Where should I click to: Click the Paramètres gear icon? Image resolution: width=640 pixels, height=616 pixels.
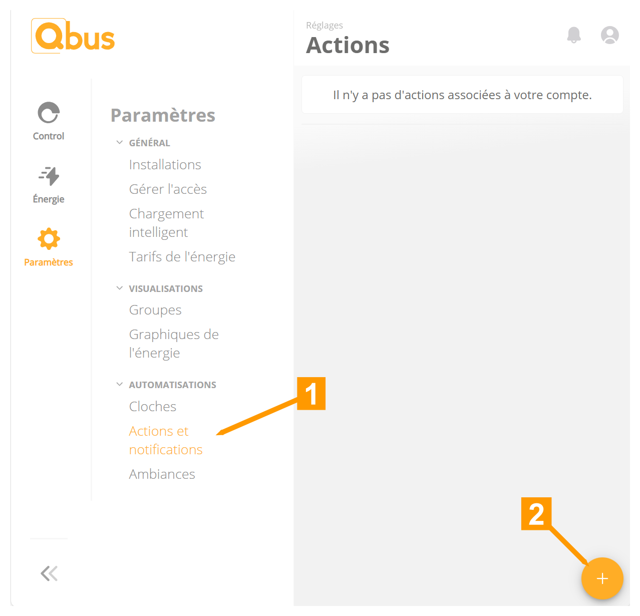click(x=48, y=239)
